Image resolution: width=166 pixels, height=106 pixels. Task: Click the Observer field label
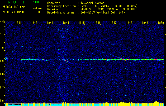pyautogui.click(x=54, y=3)
